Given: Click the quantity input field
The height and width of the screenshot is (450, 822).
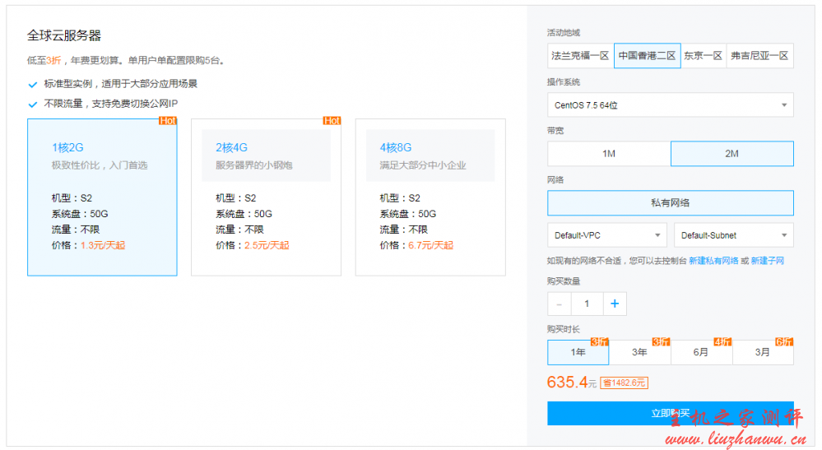Looking at the screenshot, I should point(587,304).
